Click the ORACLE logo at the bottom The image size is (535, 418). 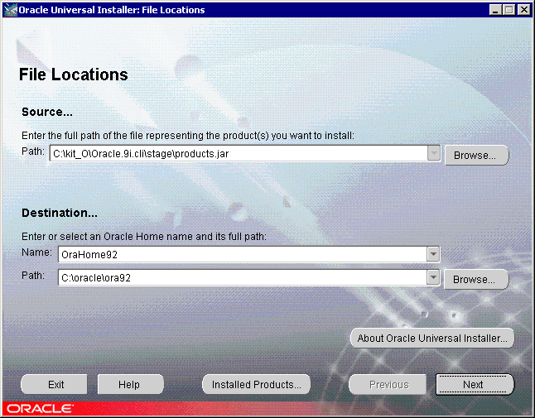[x=39, y=409]
